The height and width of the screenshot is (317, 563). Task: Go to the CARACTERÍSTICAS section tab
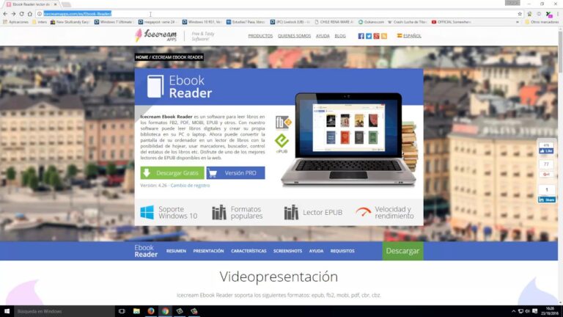point(249,251)
